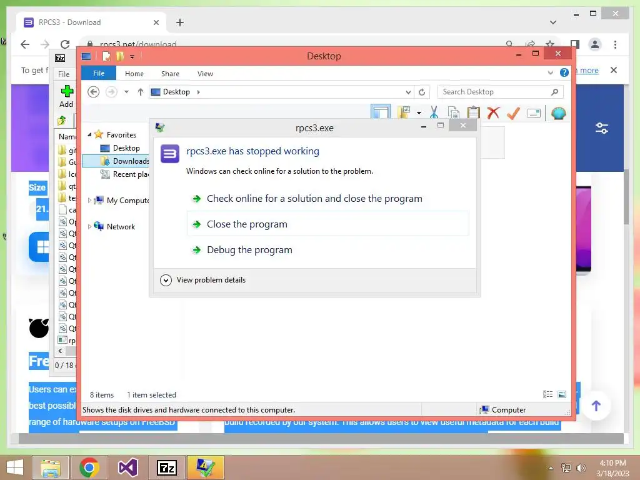Dismiss the Chrome infobar with X

pyautogui.click(x=613, y=70)
